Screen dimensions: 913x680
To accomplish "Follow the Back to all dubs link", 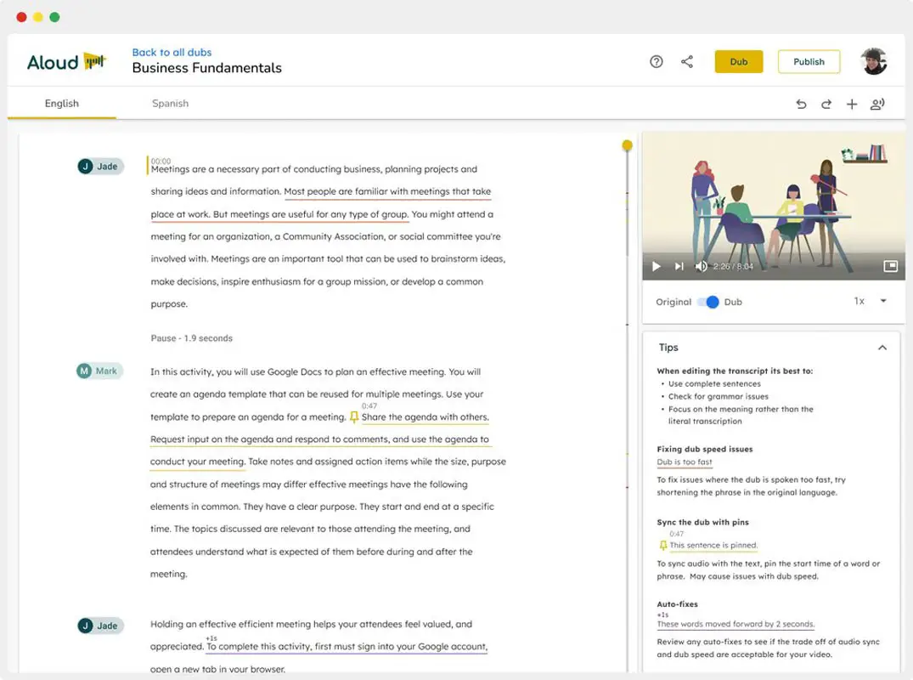I will point(172,53).
